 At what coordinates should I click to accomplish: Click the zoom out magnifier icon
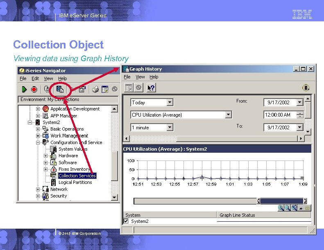tap(288, 208)
